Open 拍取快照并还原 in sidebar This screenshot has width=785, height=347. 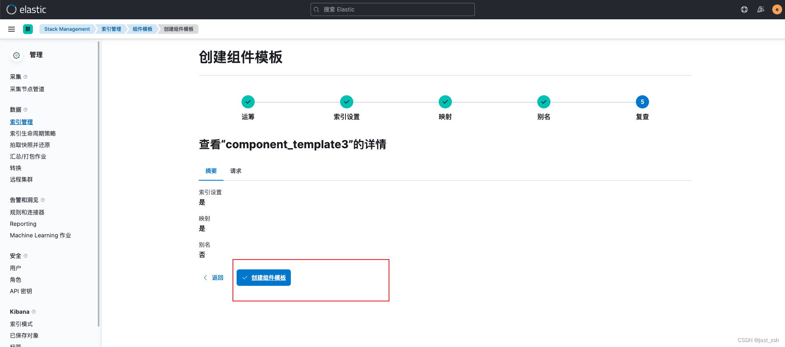30,145
